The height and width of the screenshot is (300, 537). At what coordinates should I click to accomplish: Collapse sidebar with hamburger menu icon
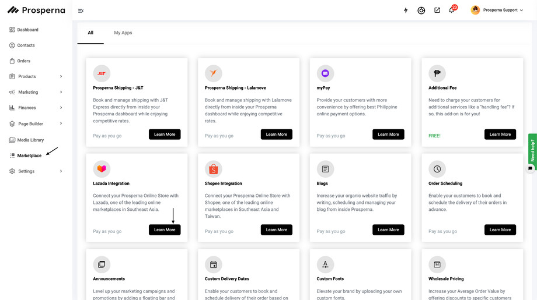(x=81, y=10)
